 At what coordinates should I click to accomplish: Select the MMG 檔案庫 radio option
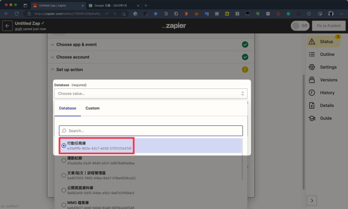[64, 205]
